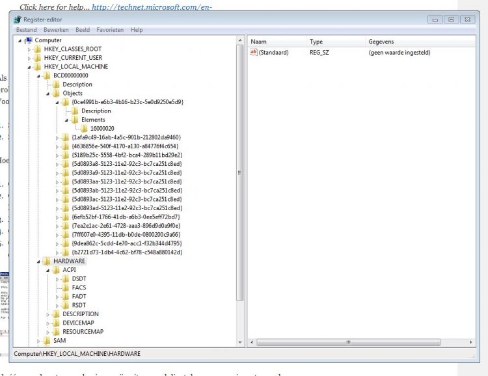Viewport: 488px width, 376px height.
Task: Click the Computer icon at tree root
Action: [x=29, y=40]
